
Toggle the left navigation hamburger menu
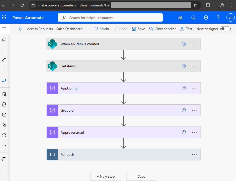click(x=4, y=29)
